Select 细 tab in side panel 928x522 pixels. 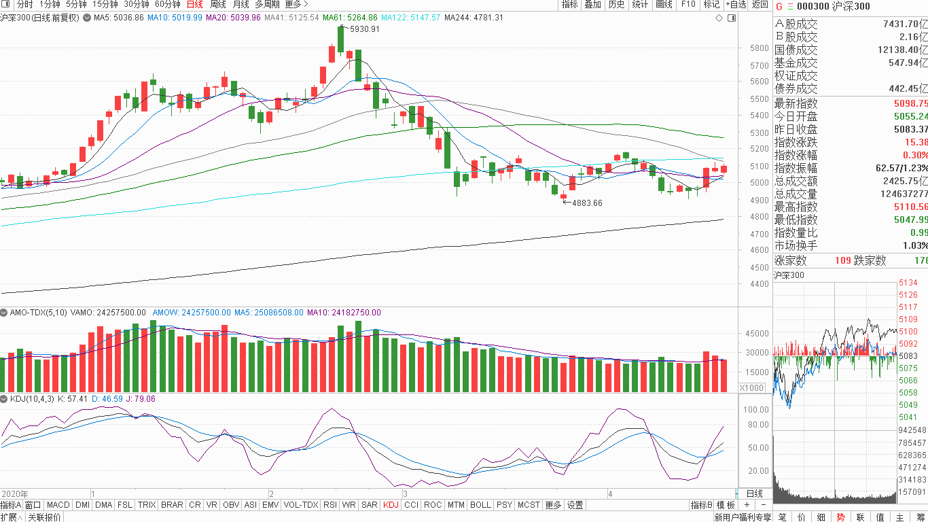coord(821,517)
